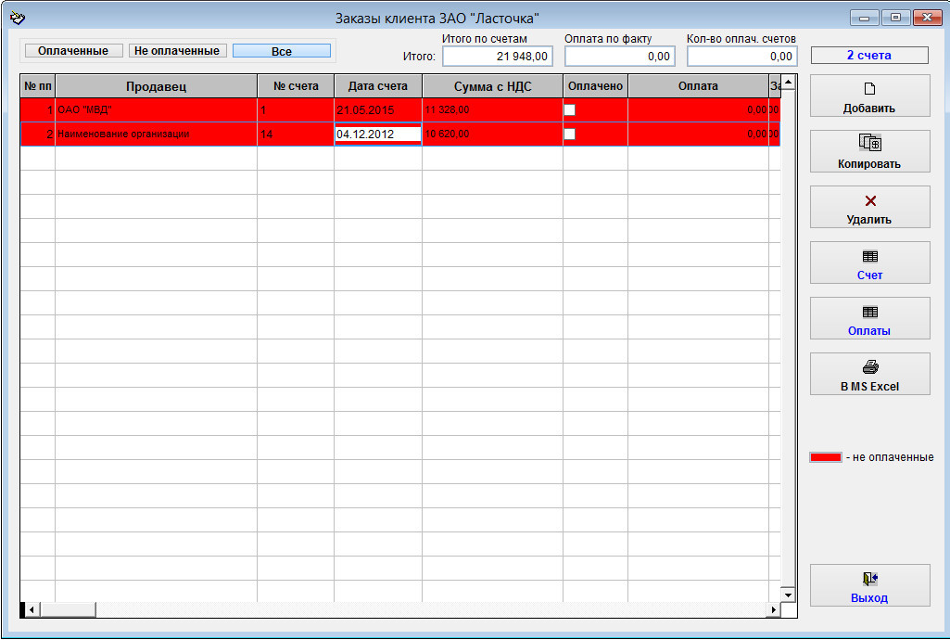Check Оплачено box for Наименование организации row
Image resolution: width=950 pixels, height=640 pixels.
(x=569, y=134)
